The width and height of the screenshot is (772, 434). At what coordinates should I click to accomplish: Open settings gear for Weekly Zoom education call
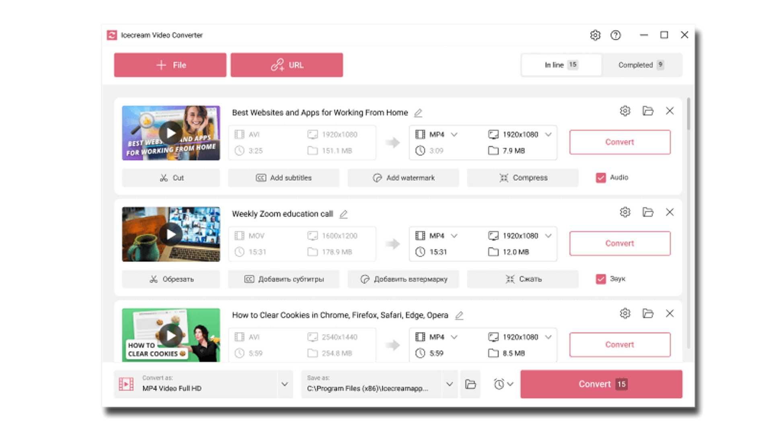624,212
